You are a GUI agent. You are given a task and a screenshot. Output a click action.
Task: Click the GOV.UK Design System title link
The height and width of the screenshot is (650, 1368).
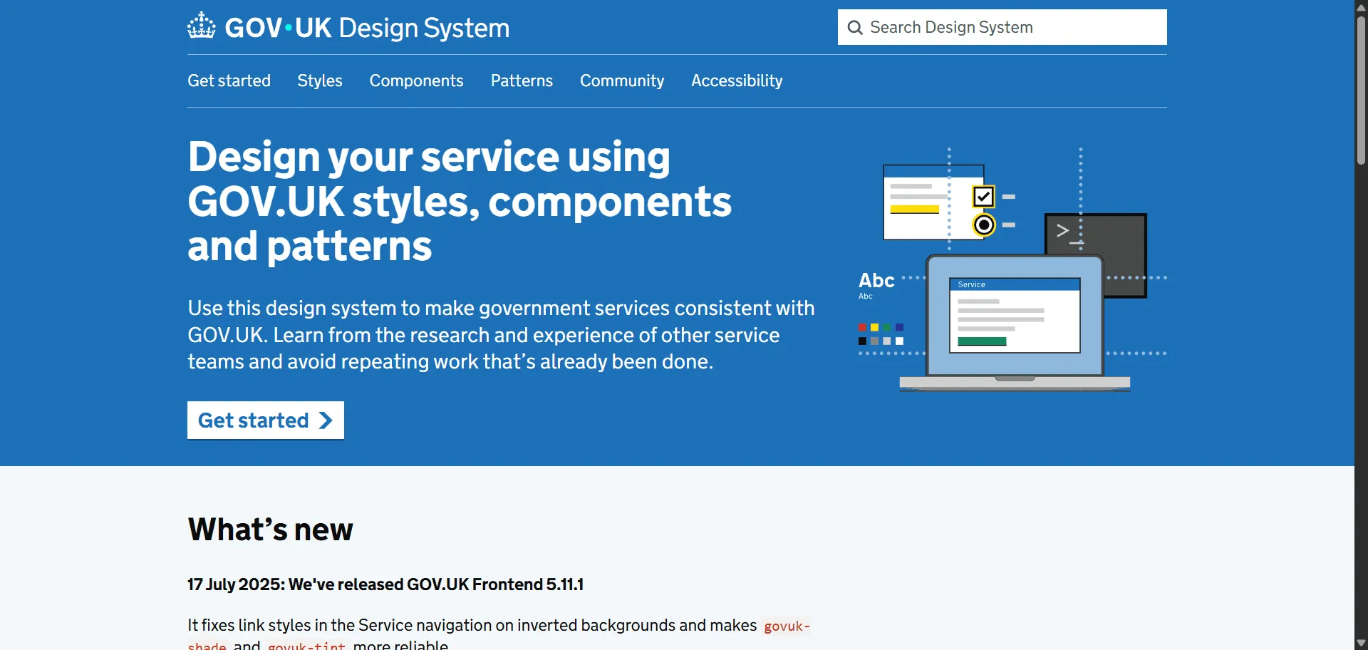367,28
